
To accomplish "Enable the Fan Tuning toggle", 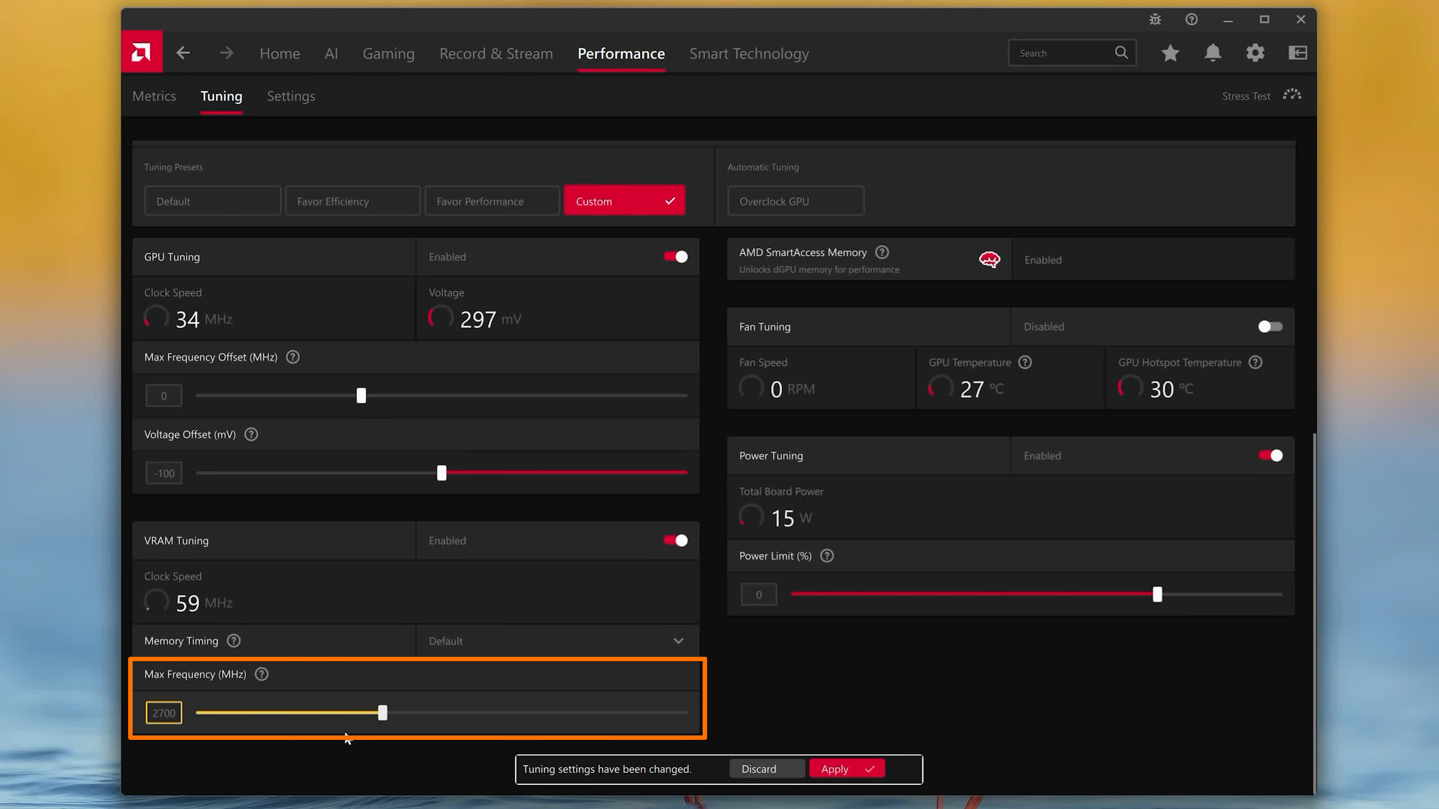I will pyautogui.click(x=1270, y=327).
